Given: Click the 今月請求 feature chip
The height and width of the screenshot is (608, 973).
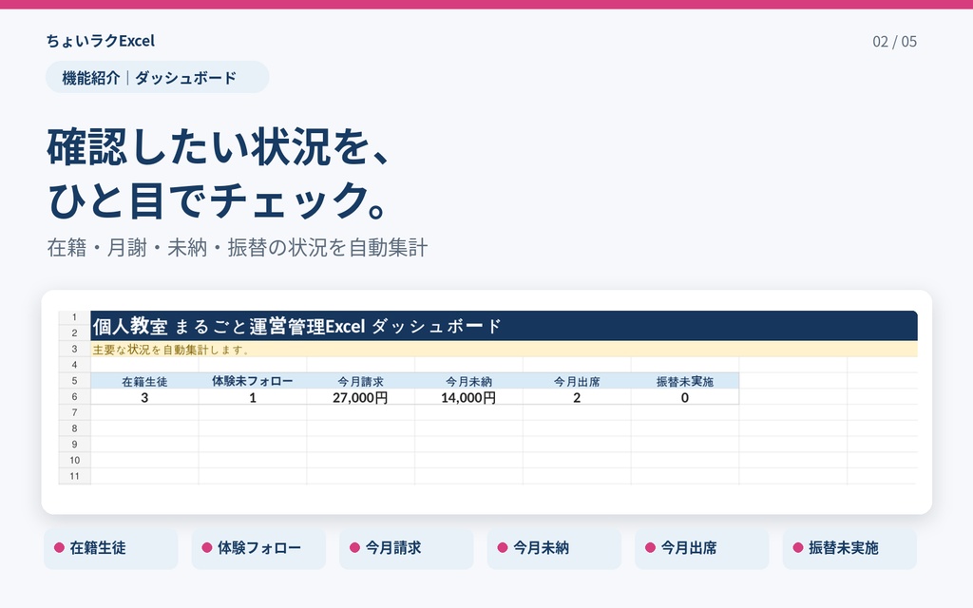Looking at the screenshot, I should (x=407, y=548).
